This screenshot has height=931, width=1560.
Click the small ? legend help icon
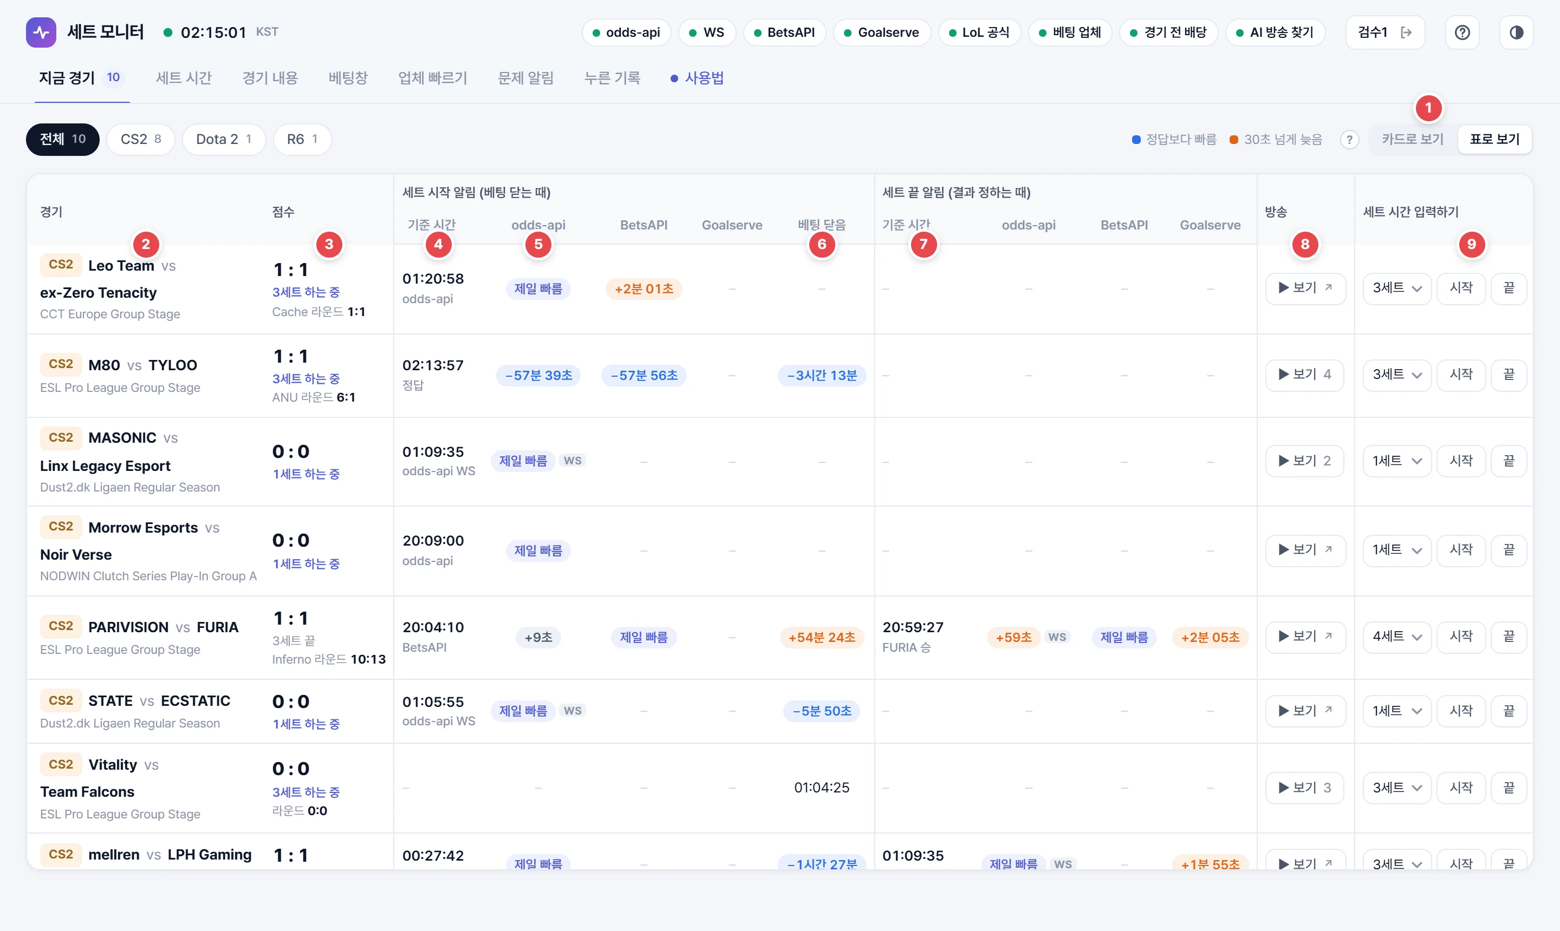pyautogui.click(x=1349, y=139)
